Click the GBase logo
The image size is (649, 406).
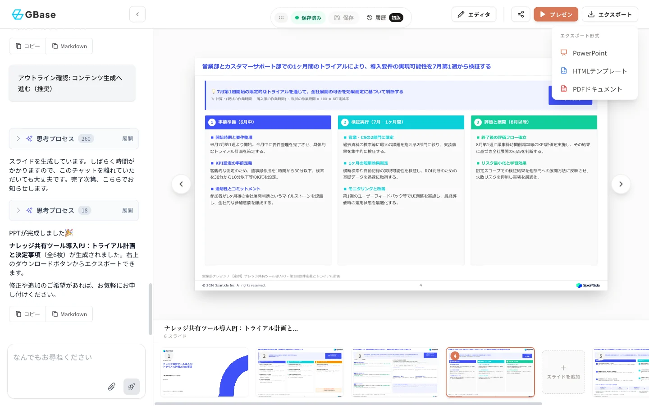pyautogui.click(x=34, y=14)
